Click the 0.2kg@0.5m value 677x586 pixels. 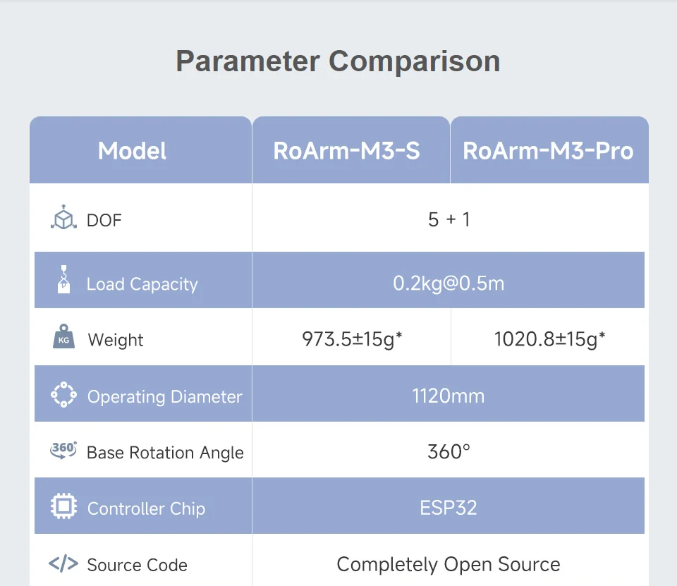tap(449, 283)
